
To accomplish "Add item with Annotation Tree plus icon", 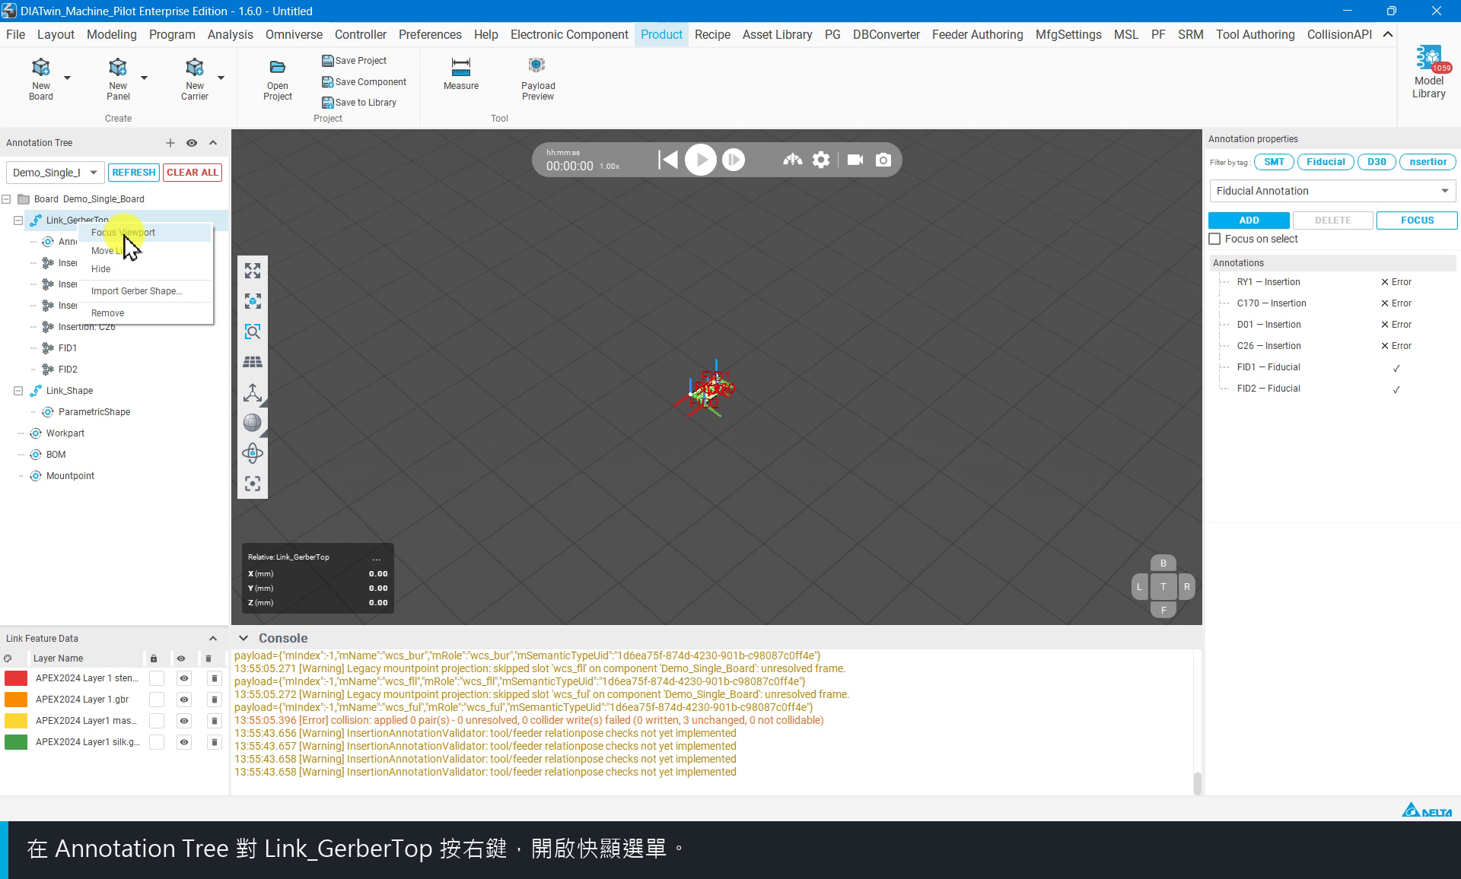I will tap(170, 143).
